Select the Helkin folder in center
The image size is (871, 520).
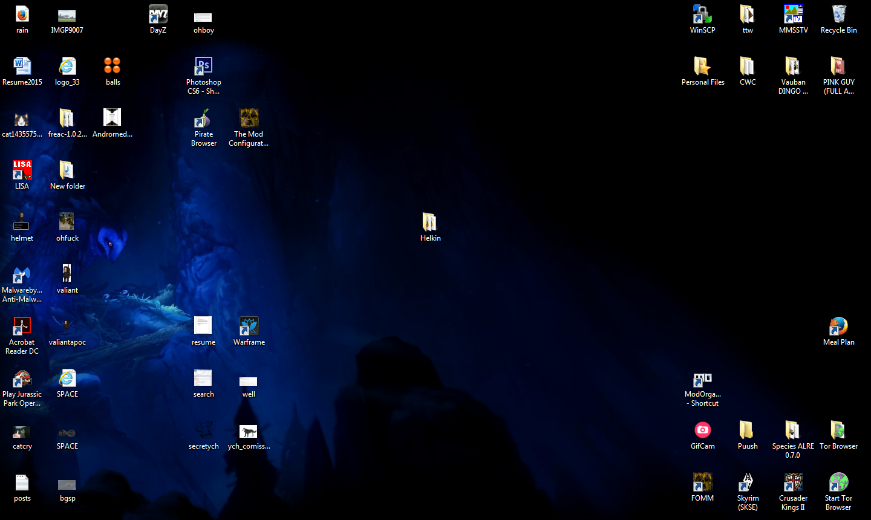[x=430, y=222]
